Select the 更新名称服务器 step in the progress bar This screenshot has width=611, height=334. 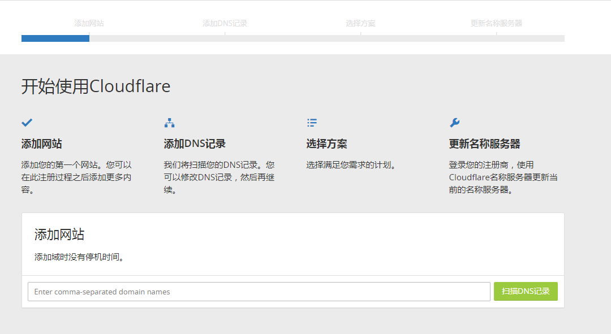(x=496, y=23)
